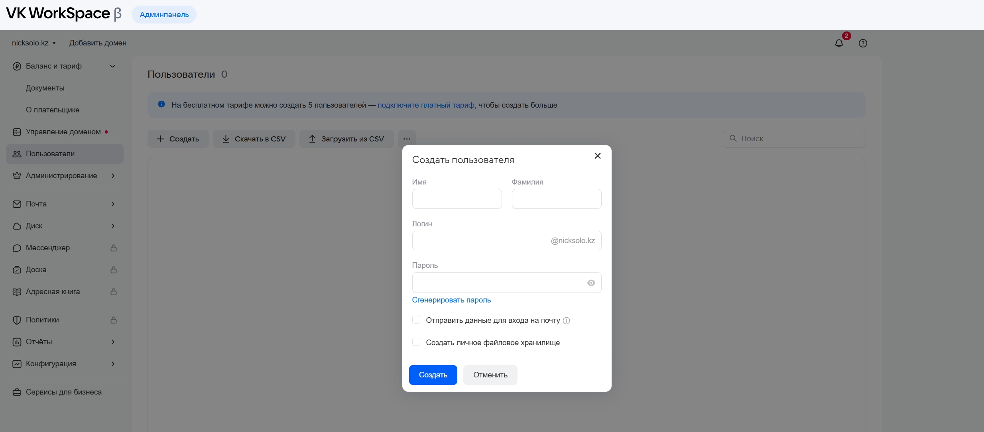Open the help question mark icon
The width and height of the screenshot is (984, 432).
(x=863, y=43)
